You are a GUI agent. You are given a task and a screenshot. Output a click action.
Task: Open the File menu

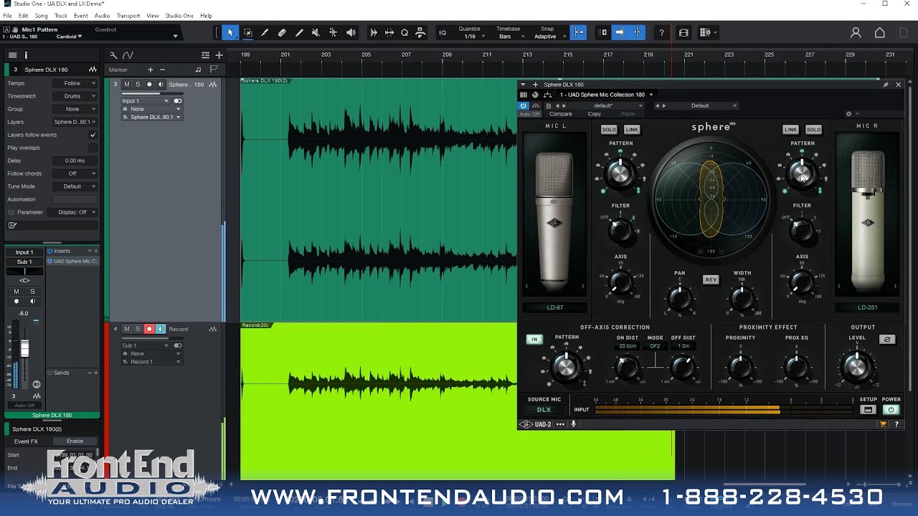(x=7, y=16)
